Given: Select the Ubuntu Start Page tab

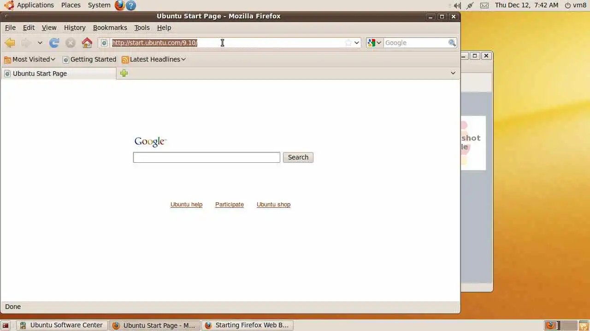Looking at the screenshot, I should pyautogui.click(x=59, y=74).
